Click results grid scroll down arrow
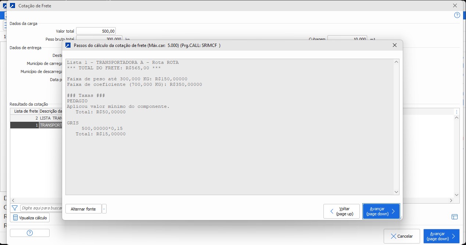466x245 pixels. (x=457, y=195)
